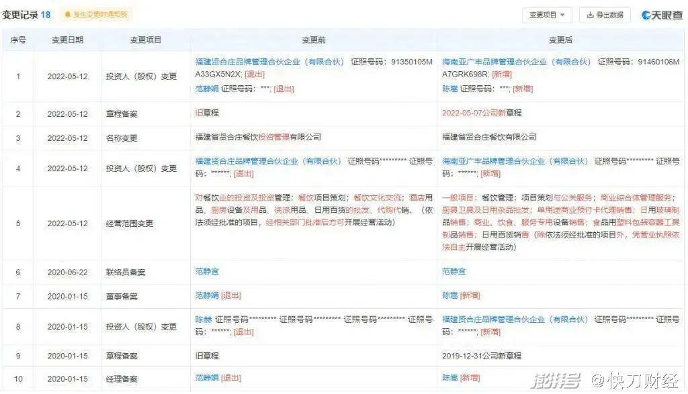This screenshot has height=394, width=688.
Task: Enable the 发生变更时通知我 notification
Action: 96,15
